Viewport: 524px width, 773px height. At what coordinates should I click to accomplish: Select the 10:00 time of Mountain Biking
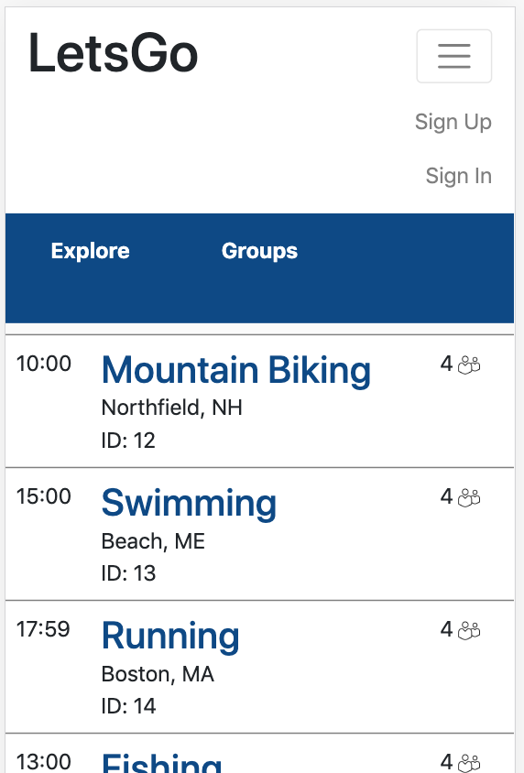(44, 364)
